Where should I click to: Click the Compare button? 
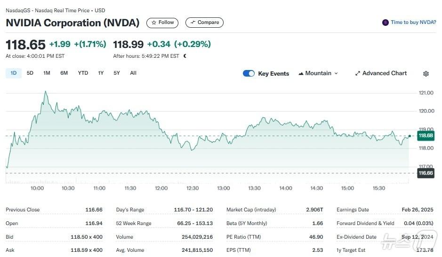click(204, 23)
